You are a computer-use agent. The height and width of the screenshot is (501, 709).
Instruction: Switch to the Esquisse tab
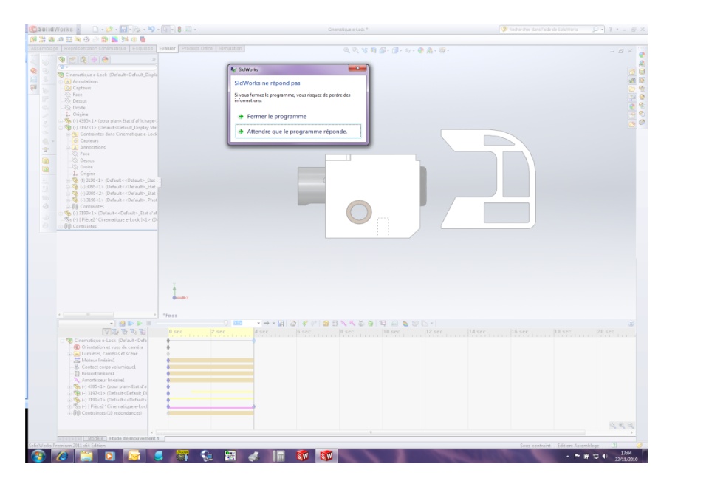143,49
